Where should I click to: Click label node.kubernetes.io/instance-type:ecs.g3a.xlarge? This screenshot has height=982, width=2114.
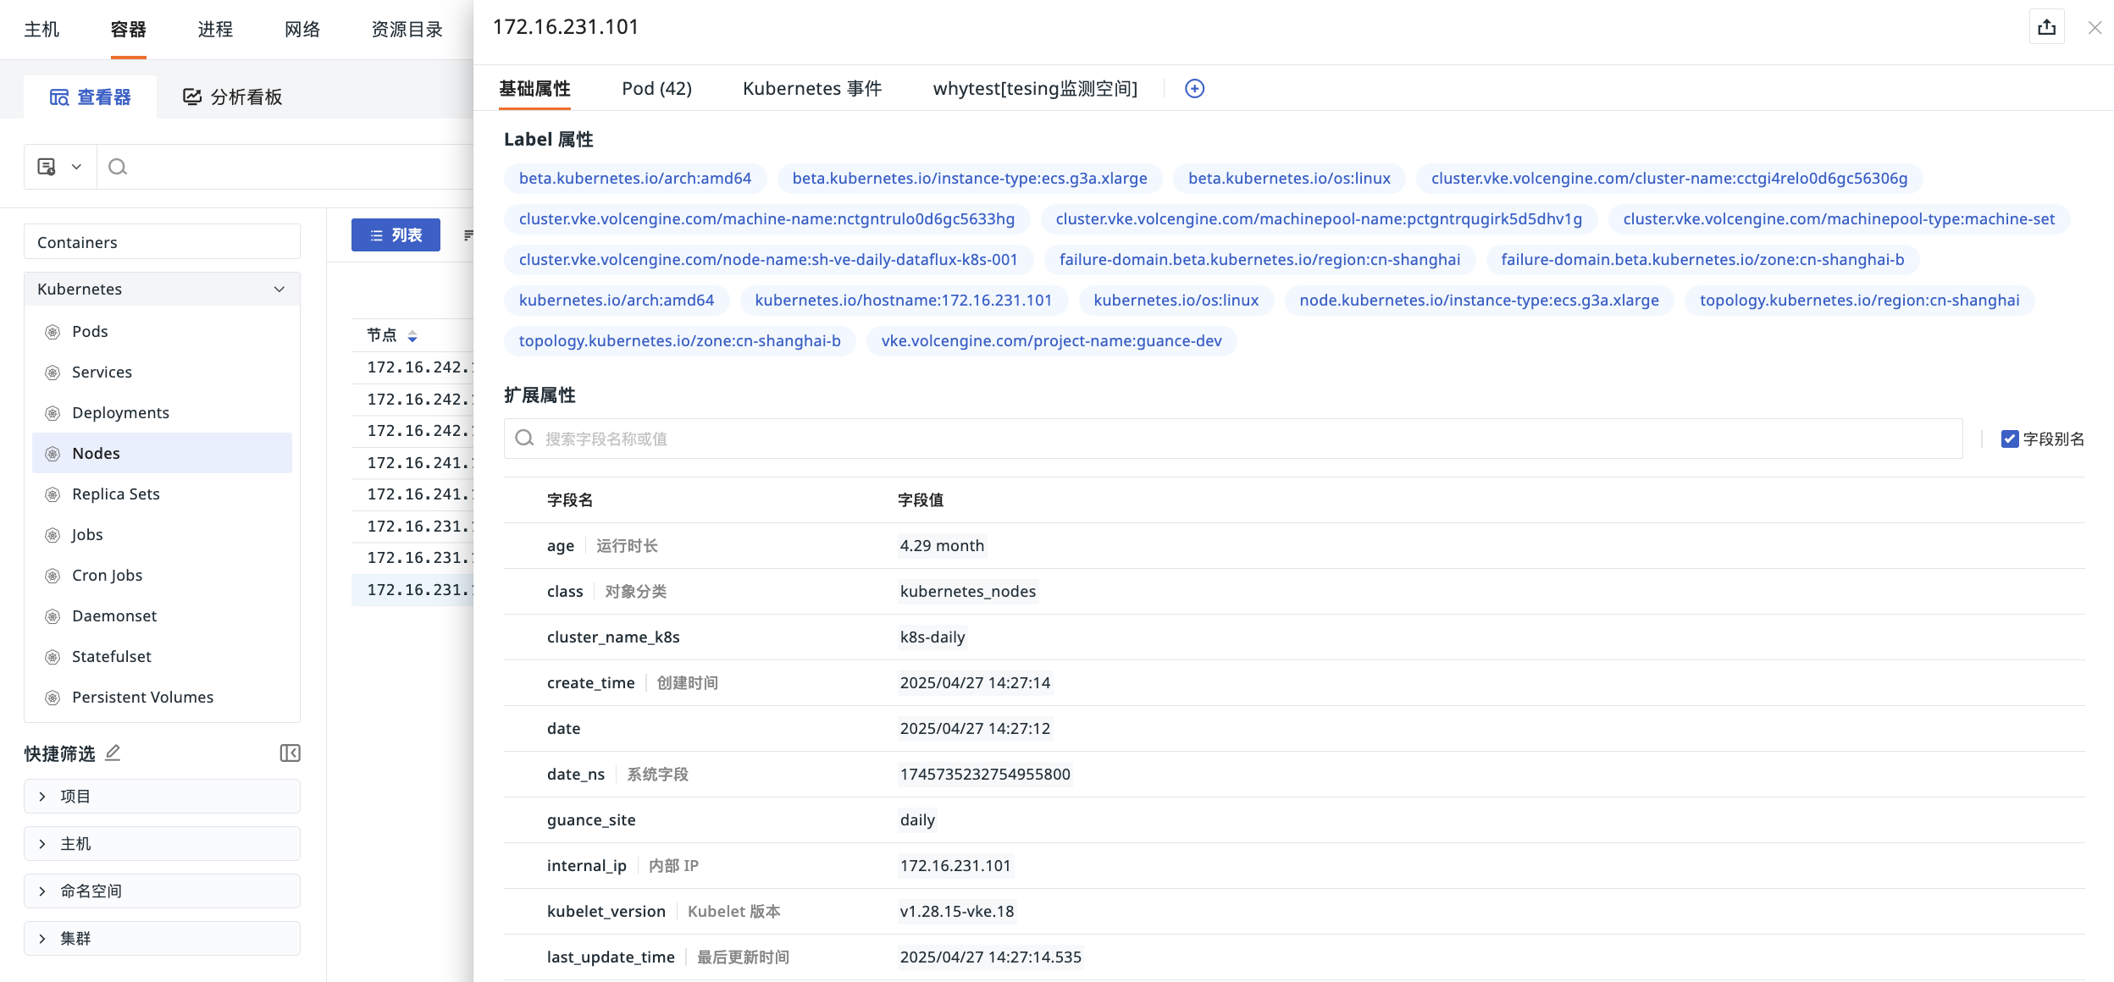(x=1479, y=301)
